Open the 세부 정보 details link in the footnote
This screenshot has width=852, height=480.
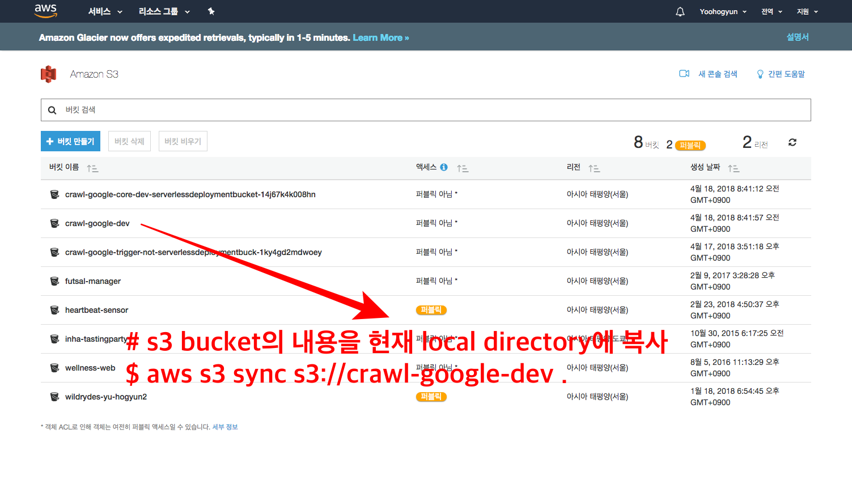225,427
